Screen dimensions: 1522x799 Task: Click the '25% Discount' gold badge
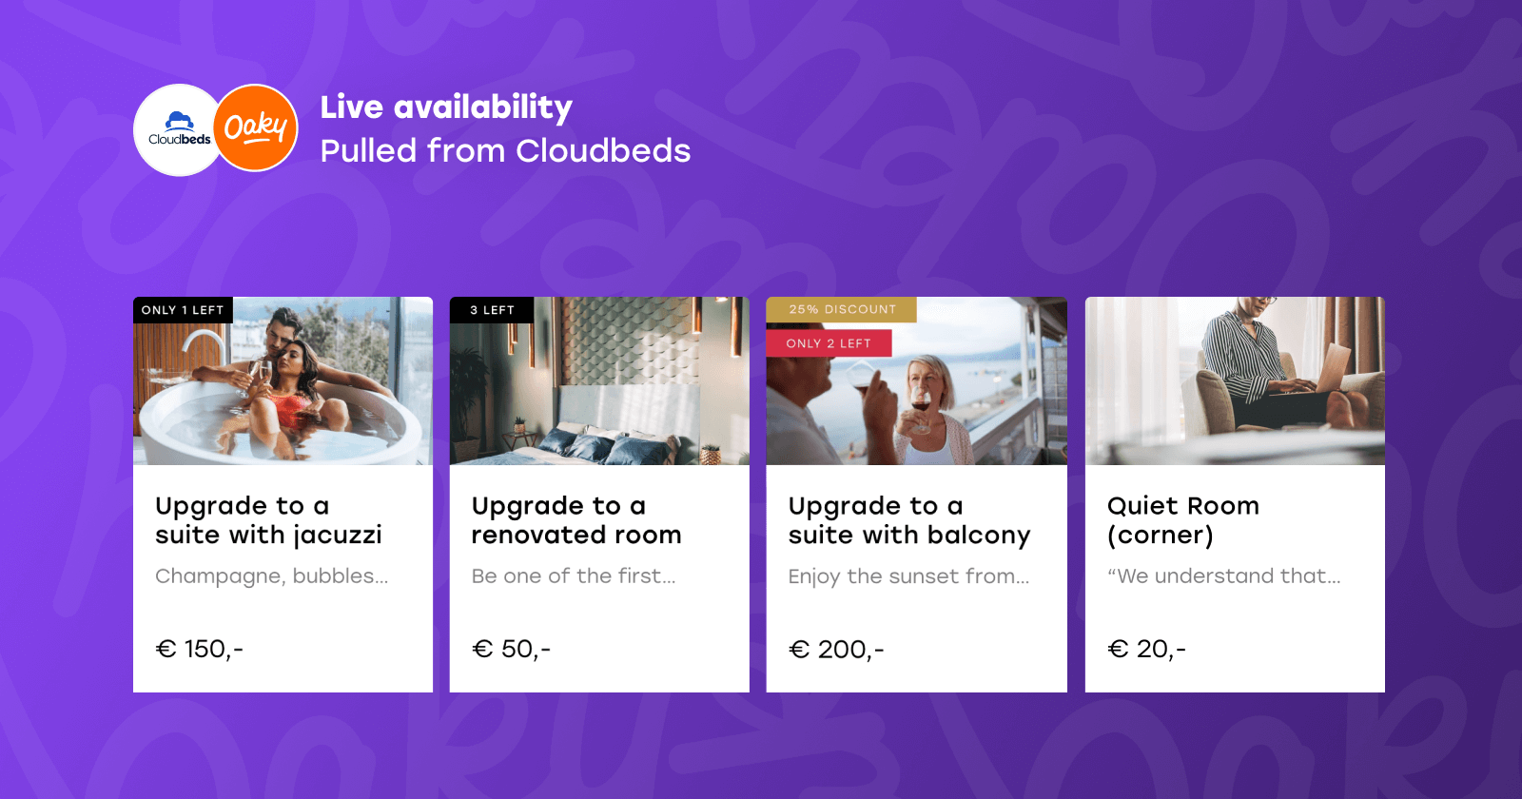pos(842,309)
